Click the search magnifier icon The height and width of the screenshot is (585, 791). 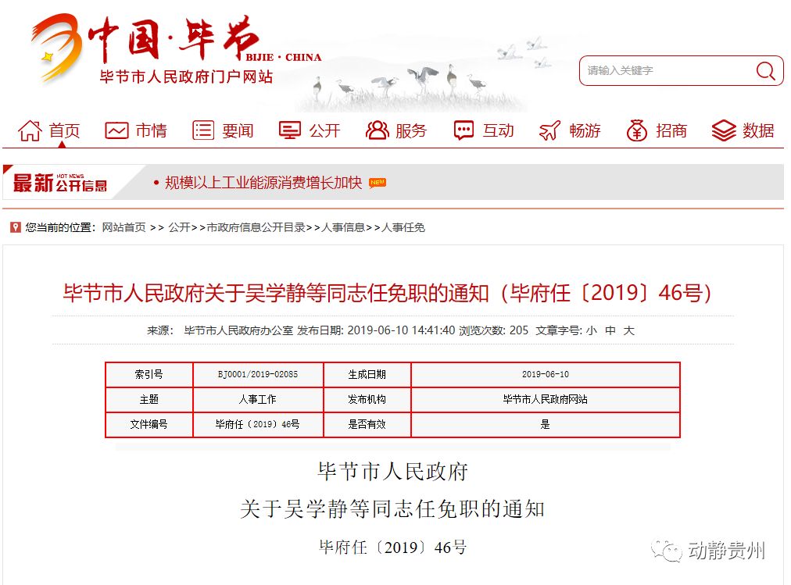coord(765,71)
